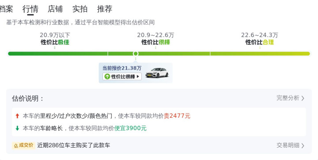Screen dimensions: 318x160
Task: Switch to the 店铺 tab
Action: 55,9
